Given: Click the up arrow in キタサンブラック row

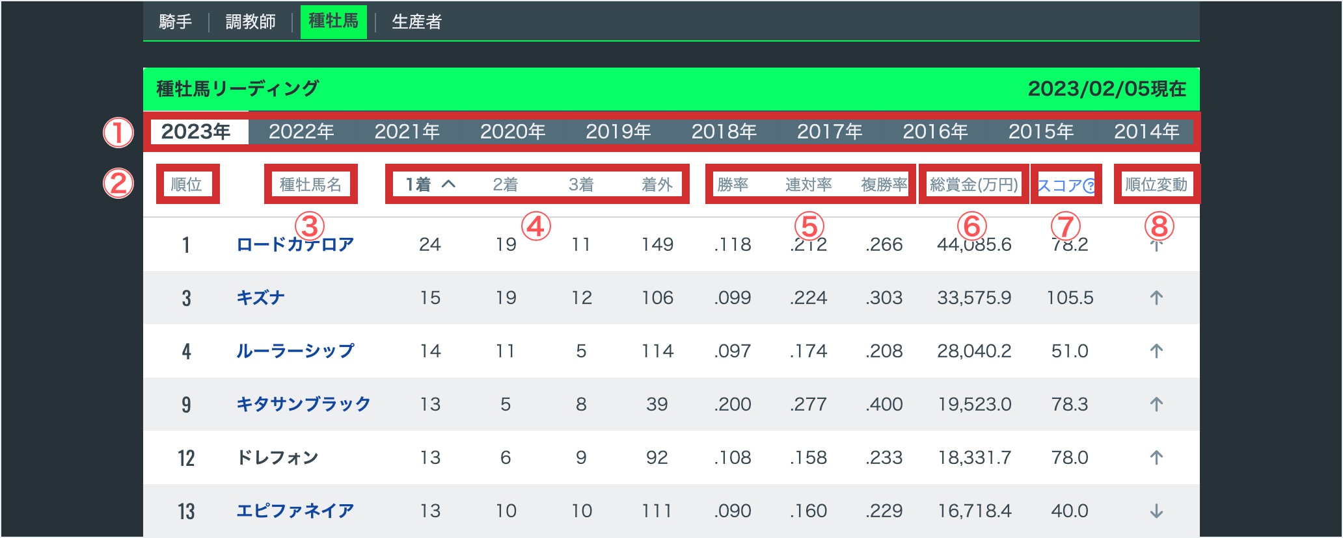Looking at the screenshot, I should [1156, 404].
